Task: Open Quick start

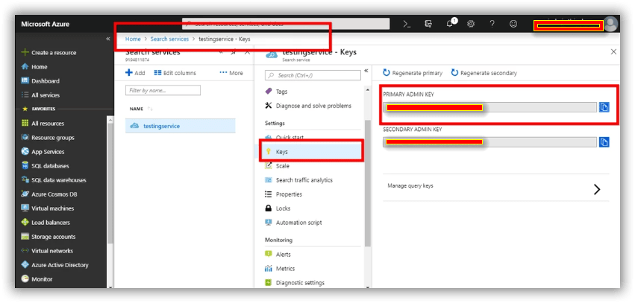Action: [284, 138]
